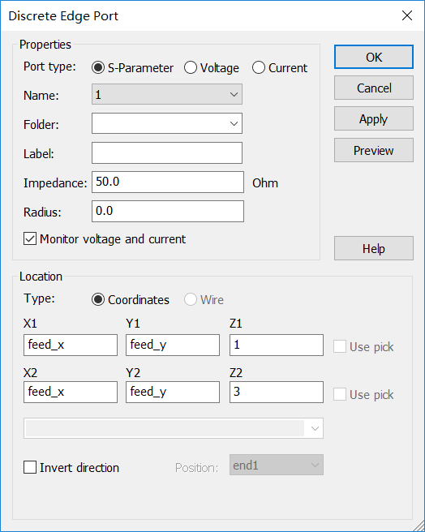Open the Name dropdown list

click(166, 94)
